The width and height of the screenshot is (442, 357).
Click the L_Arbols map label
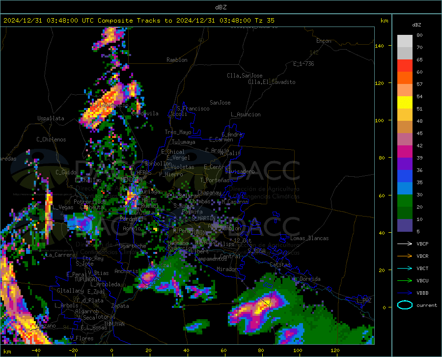(66, 305)
